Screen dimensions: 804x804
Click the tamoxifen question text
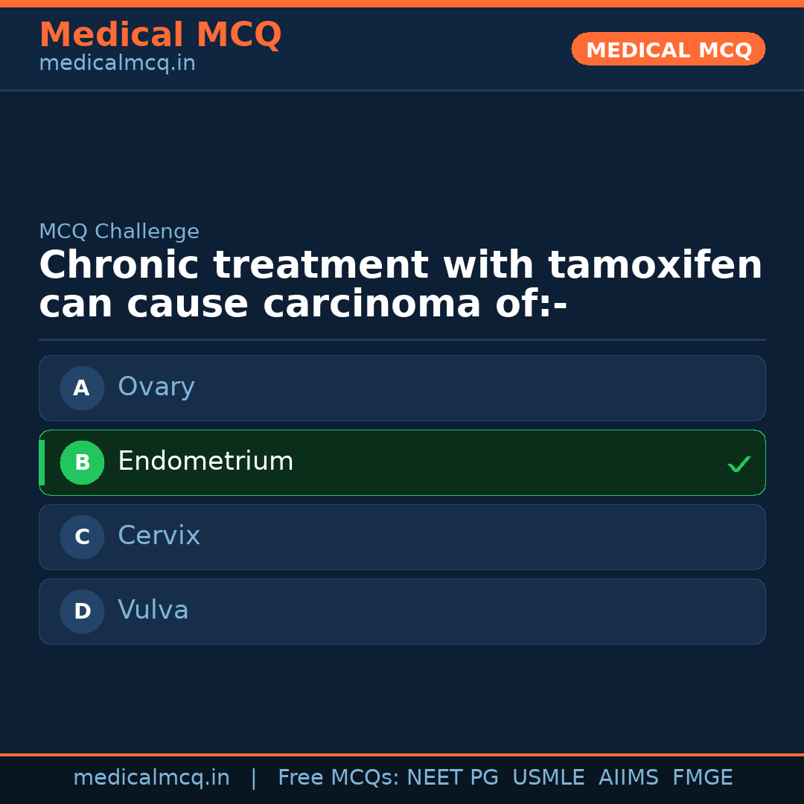tap(401, 285)
